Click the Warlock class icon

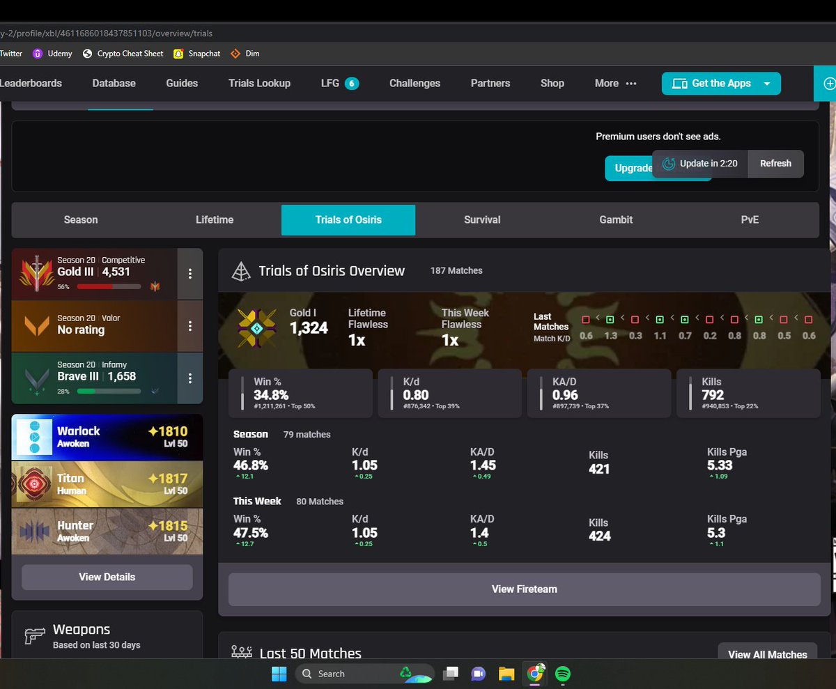coord(34,438)
